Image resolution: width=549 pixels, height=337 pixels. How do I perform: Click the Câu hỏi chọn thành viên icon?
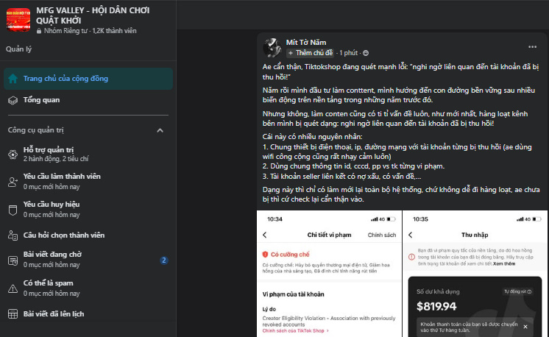tap(13, 235)
